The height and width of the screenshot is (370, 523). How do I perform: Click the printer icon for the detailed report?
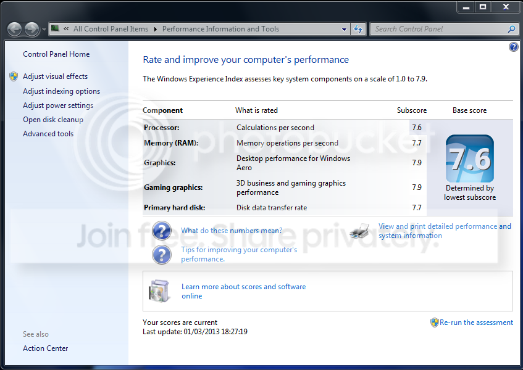coord(360,231)
